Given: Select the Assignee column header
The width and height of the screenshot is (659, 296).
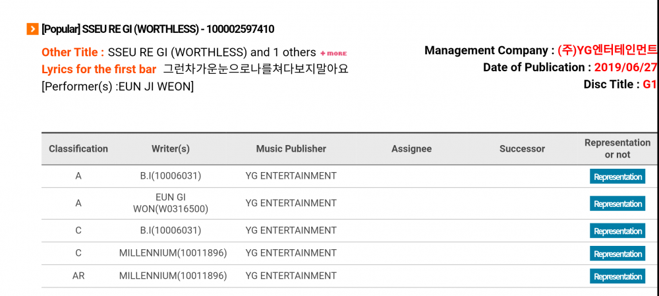Looking at the screenshot, I should pos(411,149).
